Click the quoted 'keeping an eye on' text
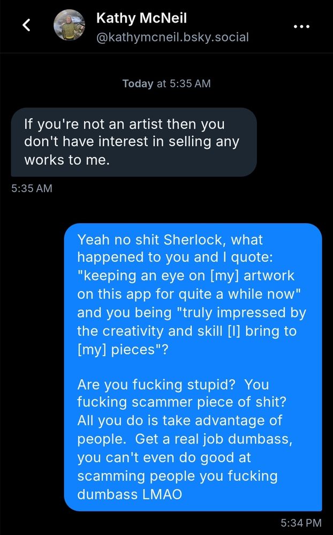Image resolution: width=333 pixels, height=535 pixels. point(134,276)
